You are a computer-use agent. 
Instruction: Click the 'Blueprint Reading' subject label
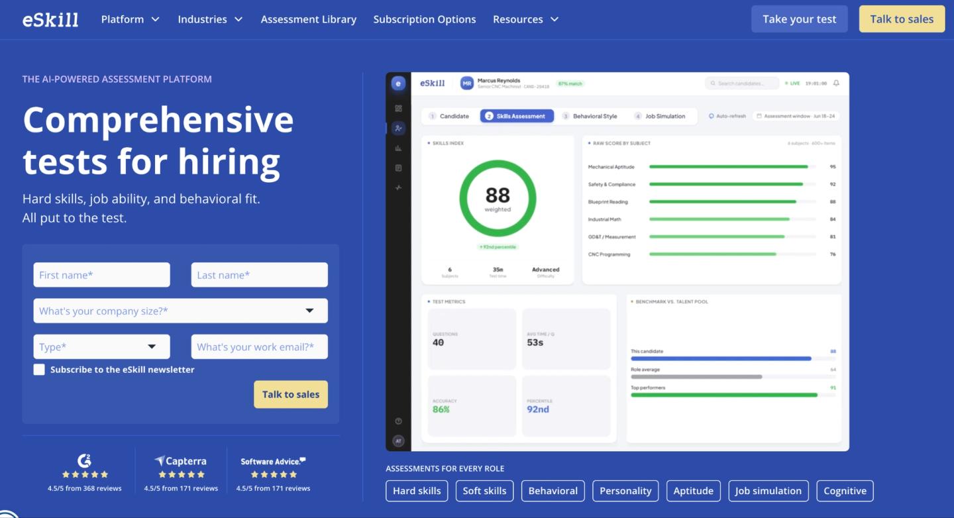point(608,202)
